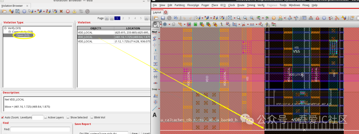Select the Layout tab

(157, 12)
